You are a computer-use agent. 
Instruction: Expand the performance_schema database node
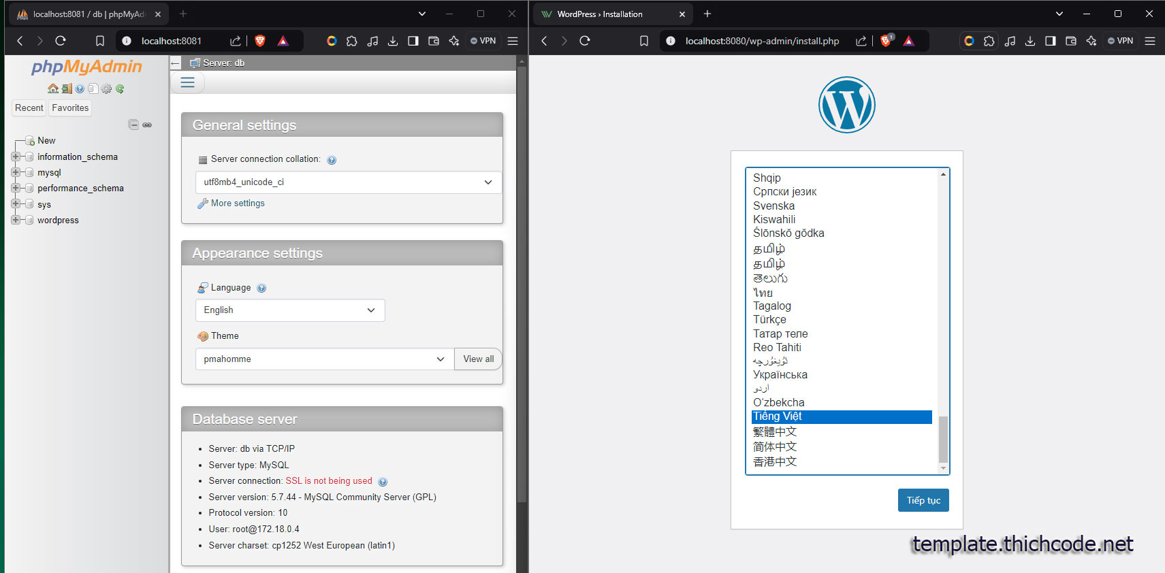[16, 188]
